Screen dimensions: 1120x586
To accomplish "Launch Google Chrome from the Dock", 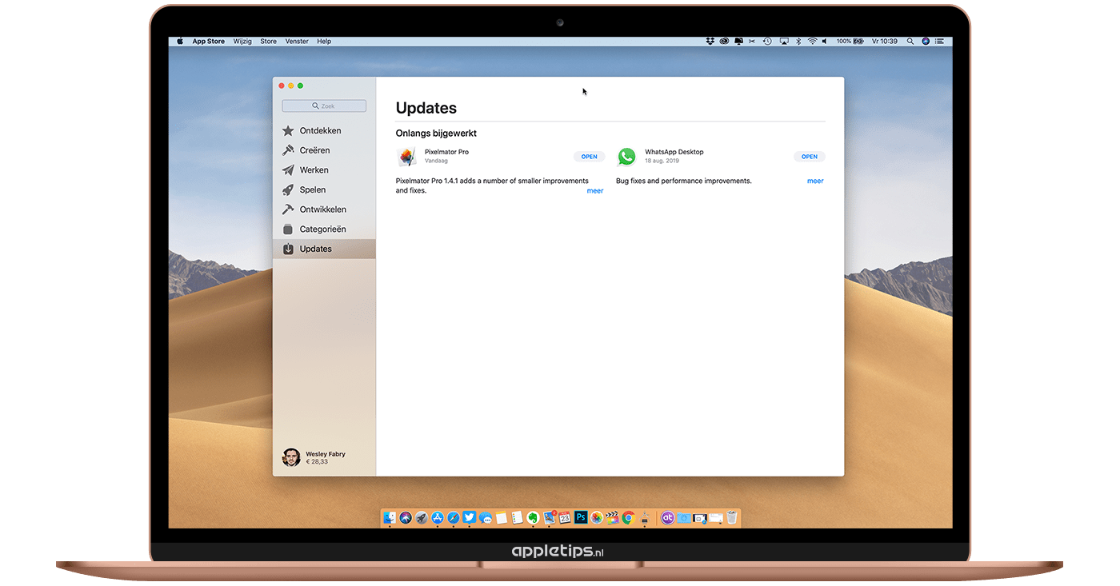I will coord(629,518).
